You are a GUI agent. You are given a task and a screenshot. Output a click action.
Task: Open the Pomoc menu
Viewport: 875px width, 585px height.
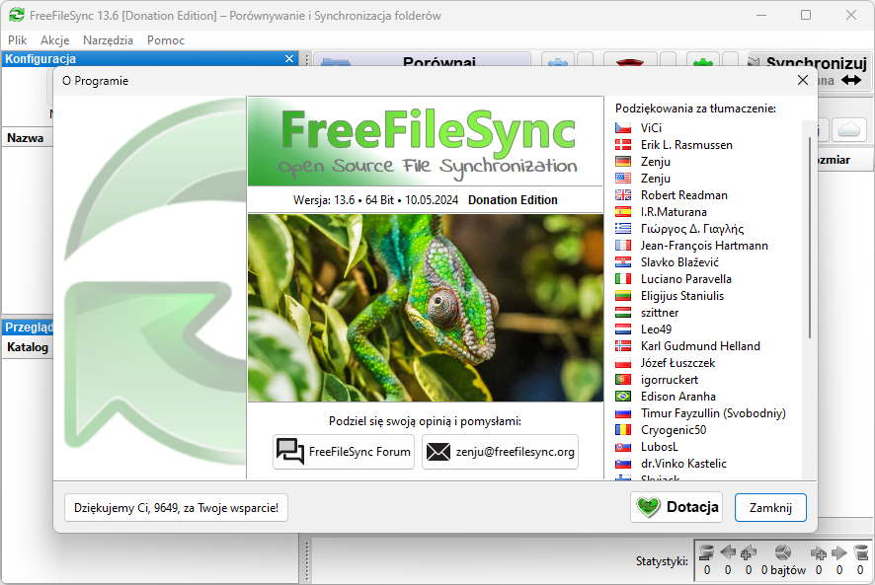click(x=166, y=40)
